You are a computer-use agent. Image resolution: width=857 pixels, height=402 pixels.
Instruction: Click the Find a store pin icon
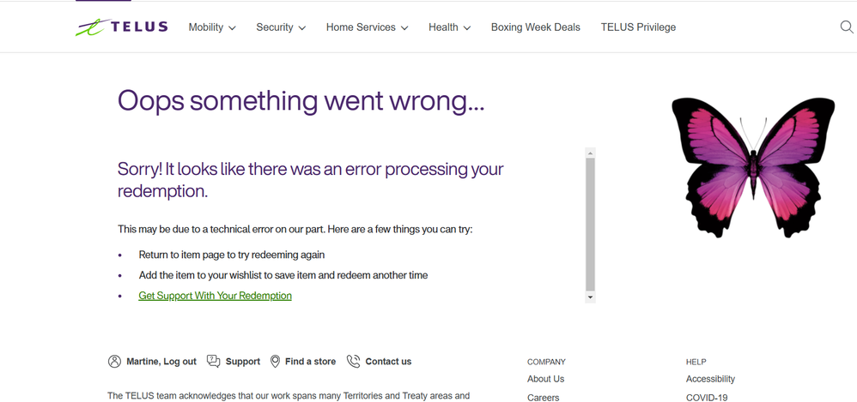pyautogui.click(x=275, y=362)
